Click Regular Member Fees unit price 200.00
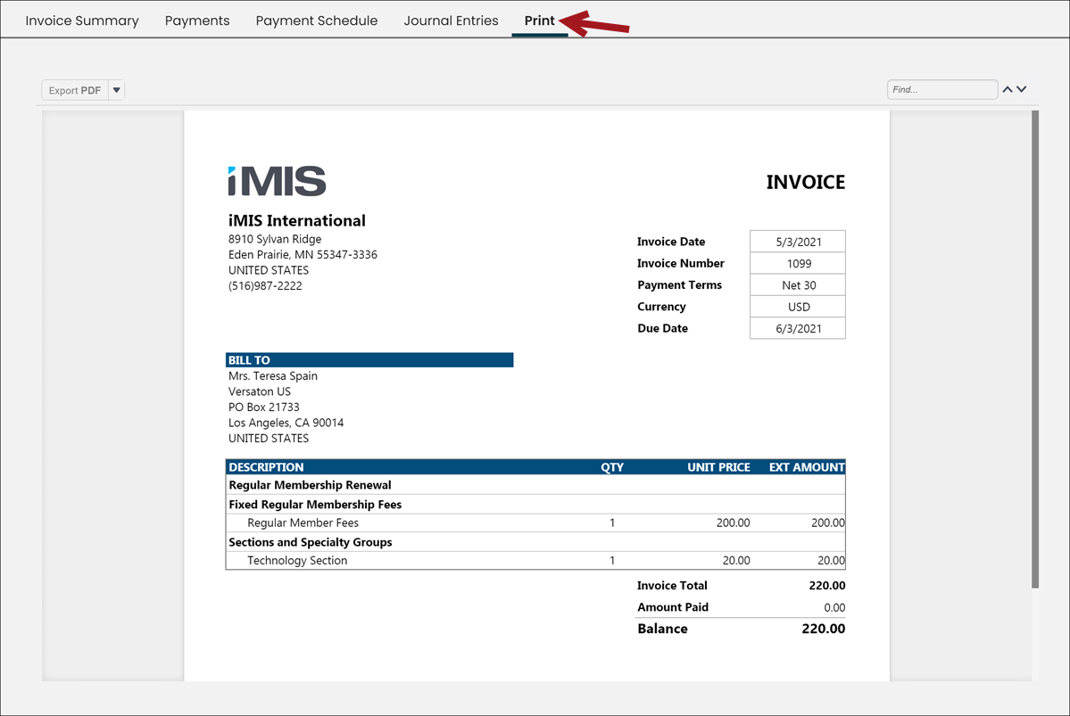Screen dimensions: 1070x716 [733, 523]
